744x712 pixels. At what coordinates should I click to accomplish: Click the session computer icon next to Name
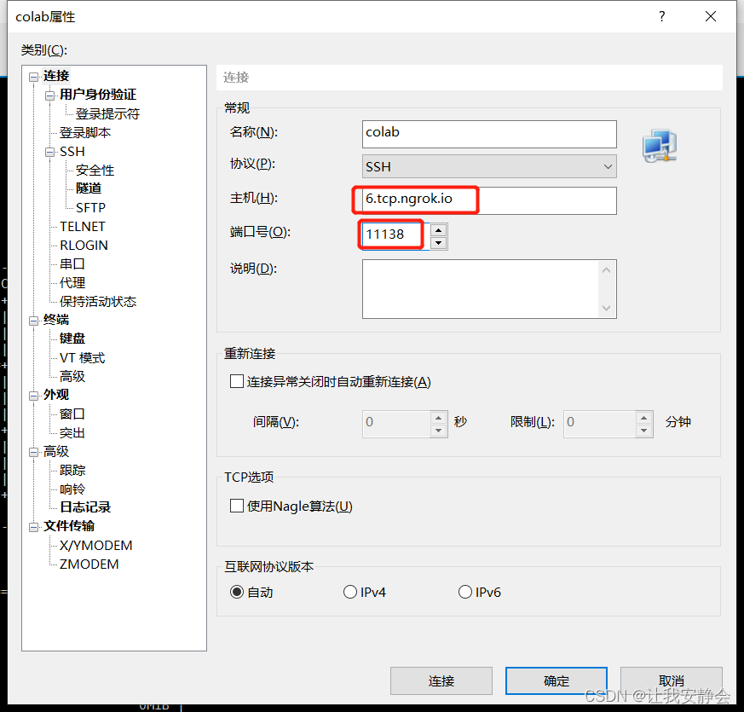coord(660,146)
